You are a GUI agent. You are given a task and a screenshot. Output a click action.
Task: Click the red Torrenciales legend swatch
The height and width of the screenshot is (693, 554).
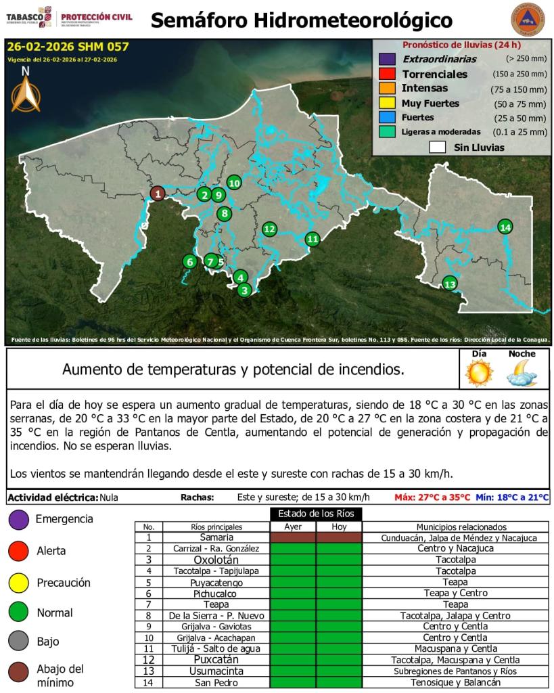(387, 74)
